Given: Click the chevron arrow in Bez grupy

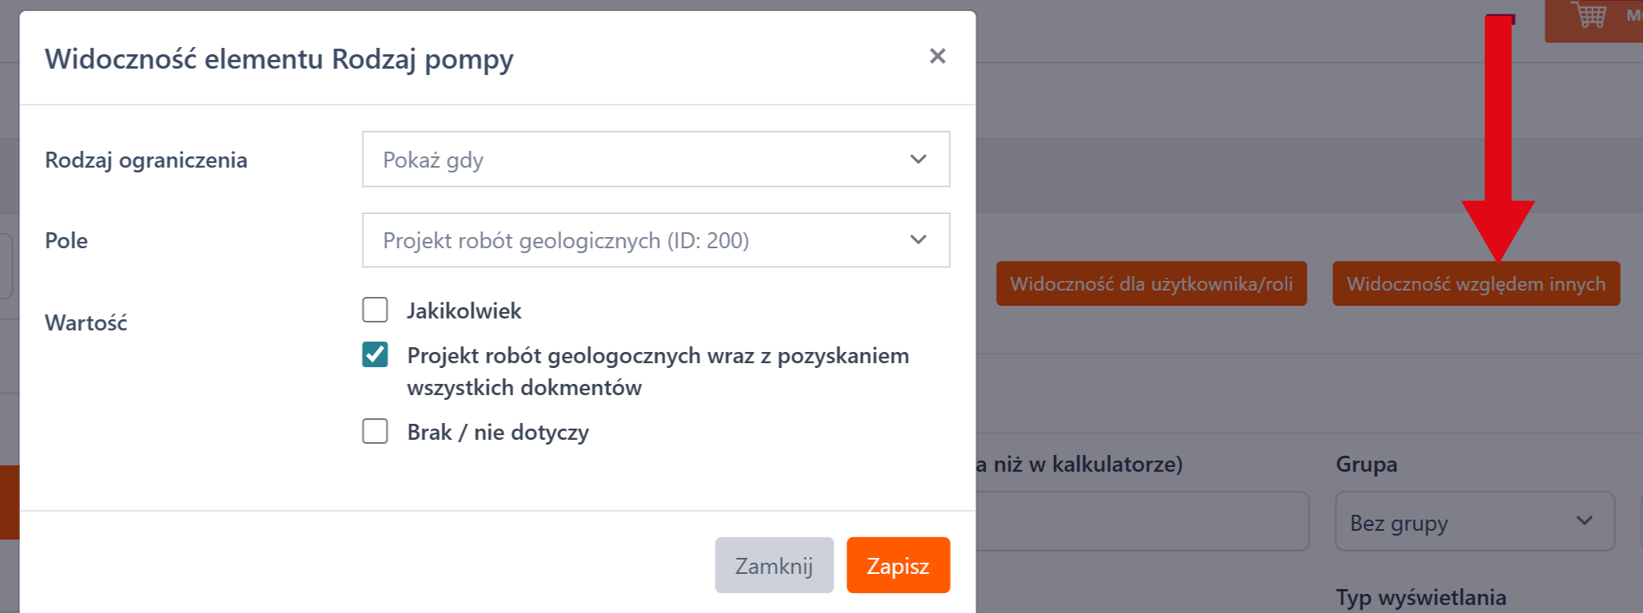Looking at the screenshot, I should 1584,521.
